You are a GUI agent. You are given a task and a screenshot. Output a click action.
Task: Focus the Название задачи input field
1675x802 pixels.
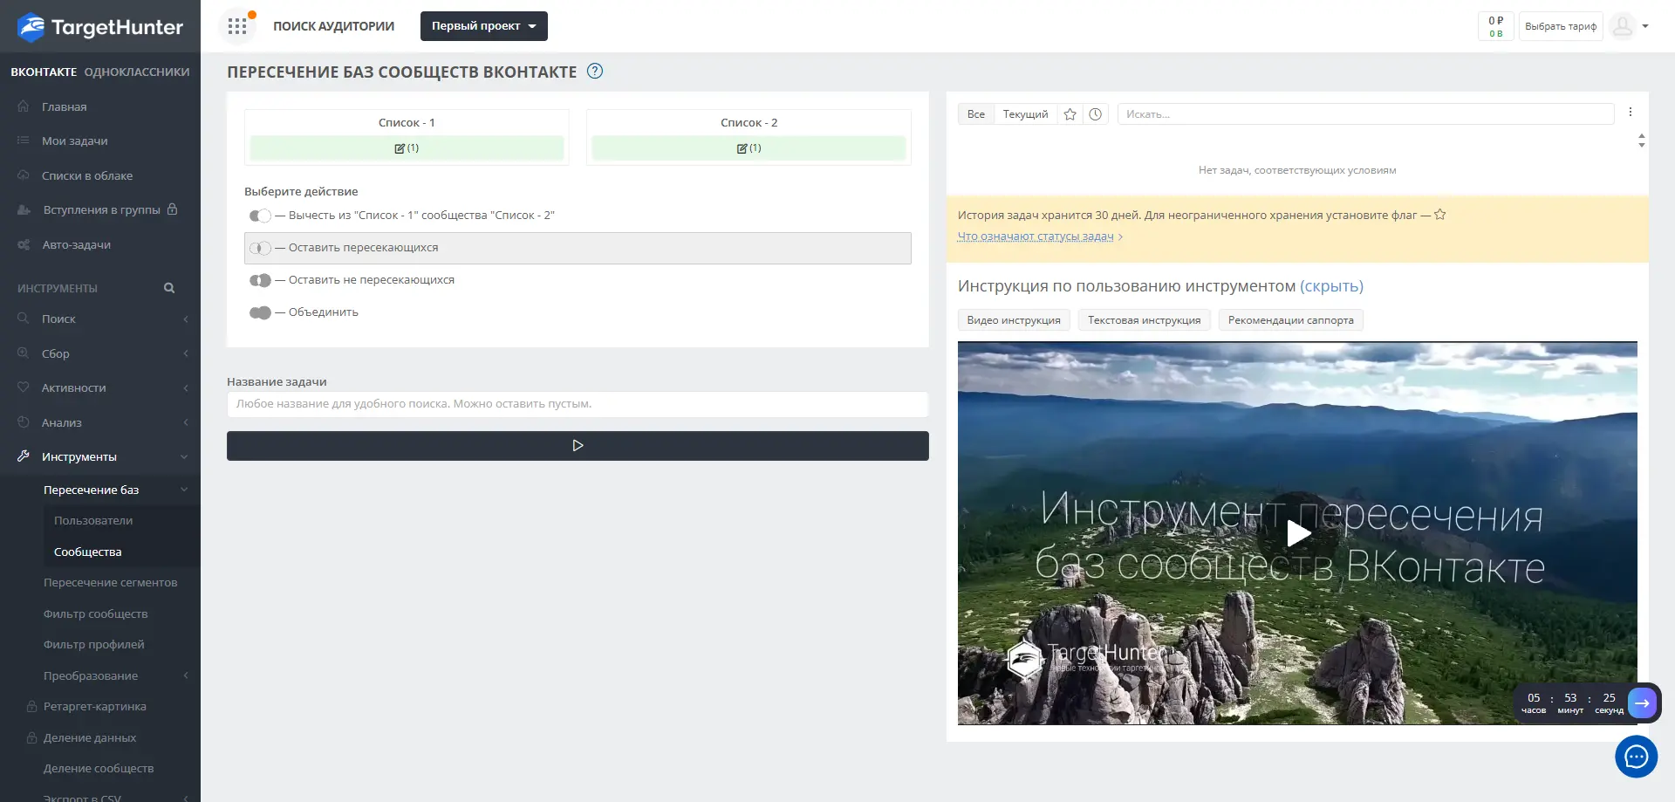pos(578,404)
